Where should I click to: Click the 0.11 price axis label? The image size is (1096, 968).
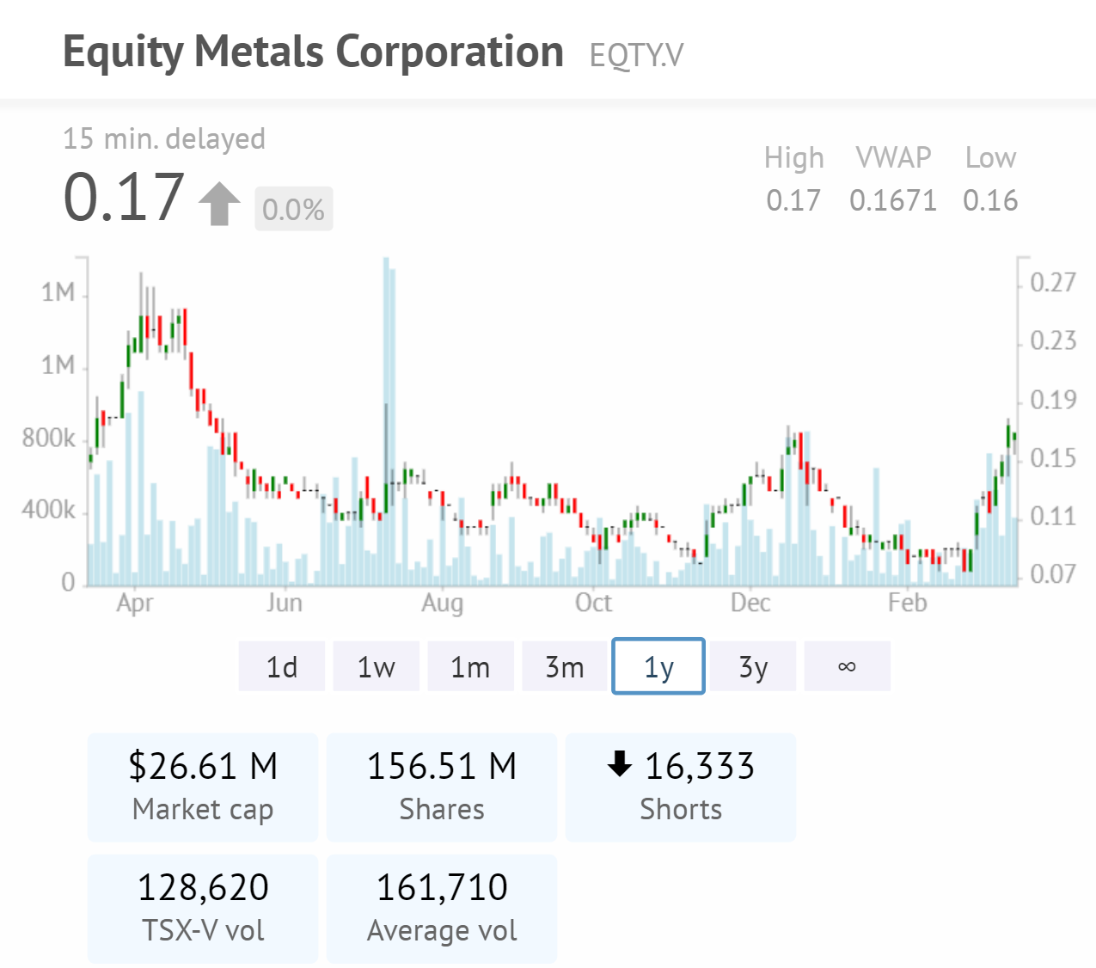[x=1053, y=516]
